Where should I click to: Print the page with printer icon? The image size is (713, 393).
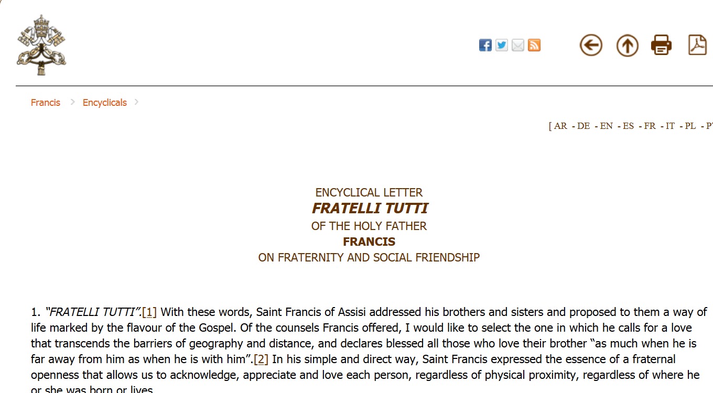pyautogui.click(x=661, y=45)
